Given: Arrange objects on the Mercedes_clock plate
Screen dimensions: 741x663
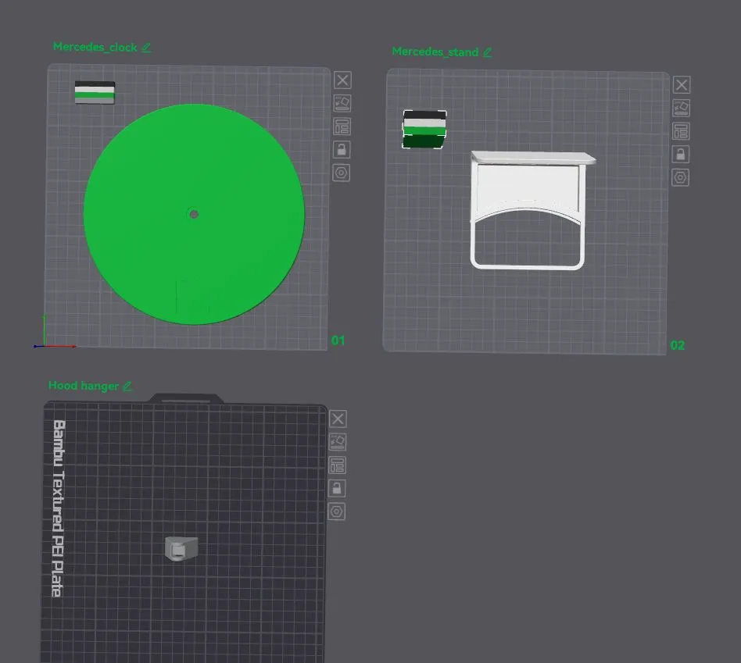Looking at the screenshot, I should click(342, 127).
